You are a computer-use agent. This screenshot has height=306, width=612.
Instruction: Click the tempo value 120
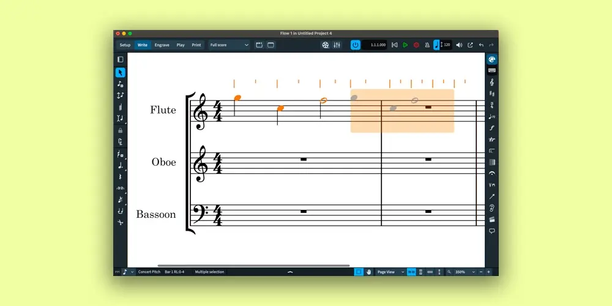447,45
